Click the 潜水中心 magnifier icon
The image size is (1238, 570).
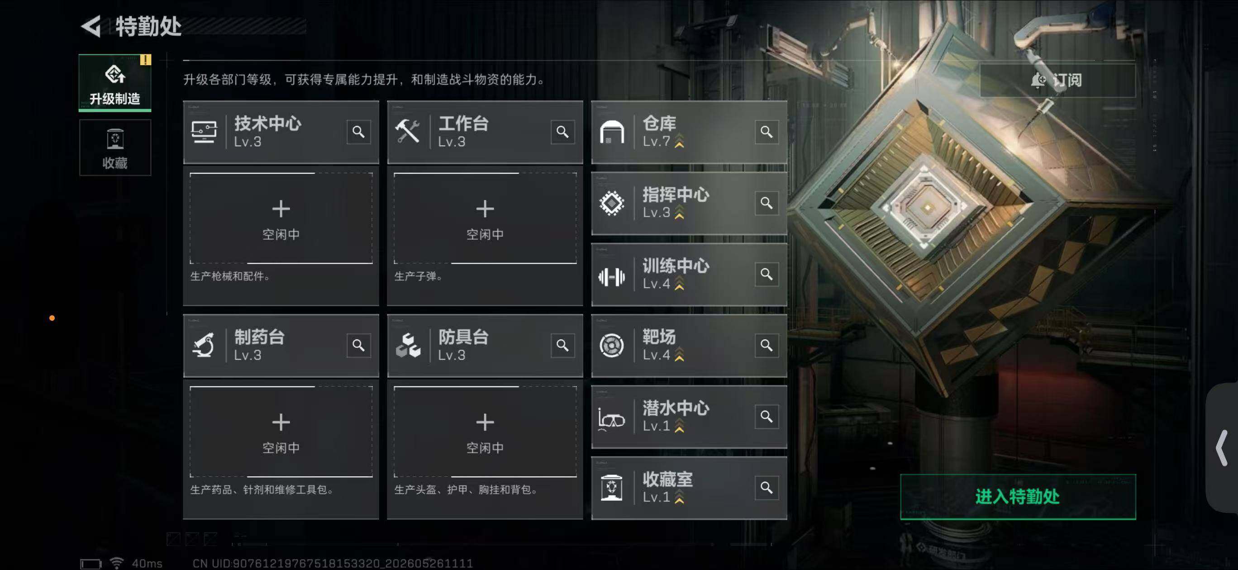click(x=767, y=416)
